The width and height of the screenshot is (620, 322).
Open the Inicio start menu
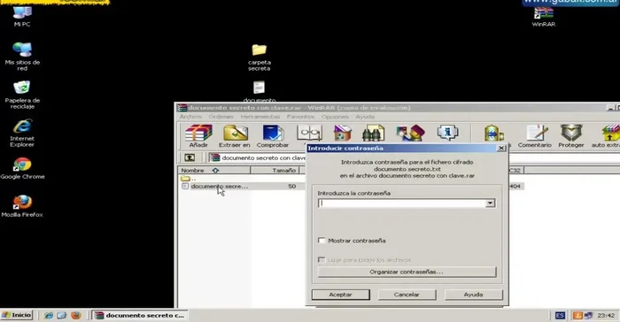point(17,315)
